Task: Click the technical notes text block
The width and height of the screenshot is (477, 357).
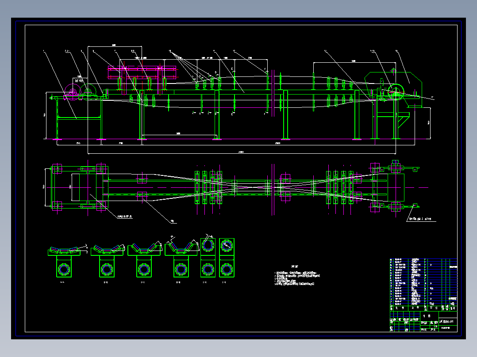Action: [x=297, y=276]
